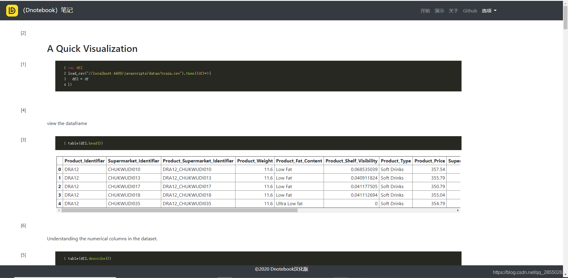Click cell CHUKWUDI013
The width and height of the screenshot is (568, 278).
[x=134, y=178]
